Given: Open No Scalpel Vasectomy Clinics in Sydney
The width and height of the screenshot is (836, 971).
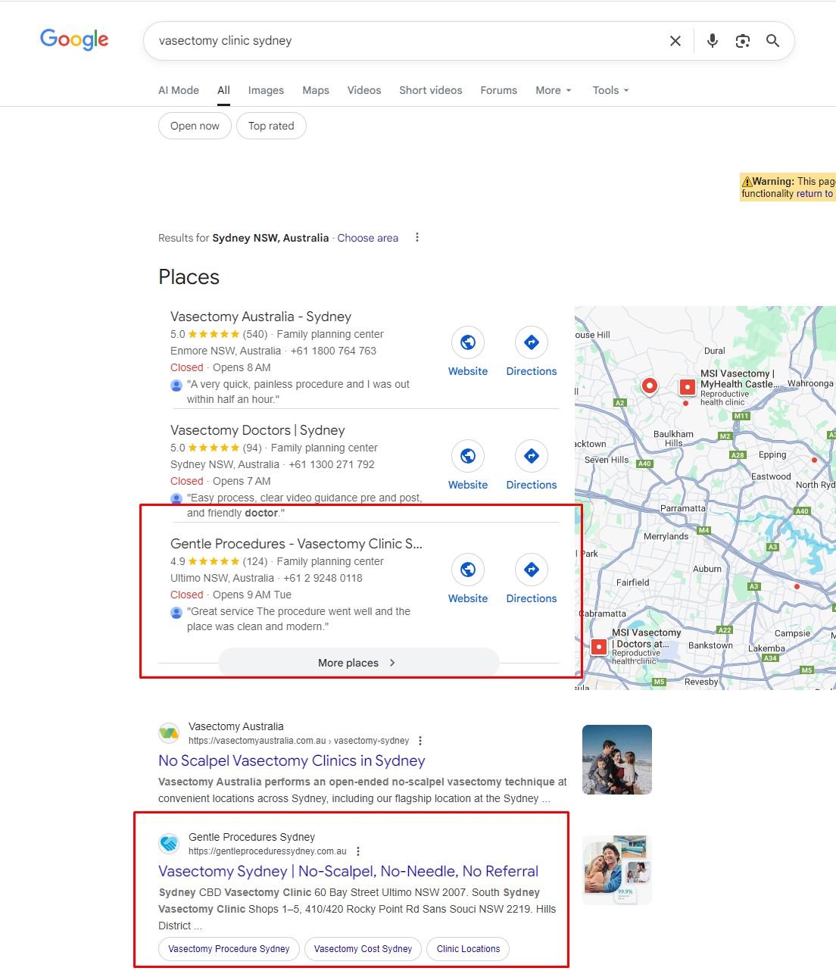Looking at the screenshot, I should (x=292, y=761).
